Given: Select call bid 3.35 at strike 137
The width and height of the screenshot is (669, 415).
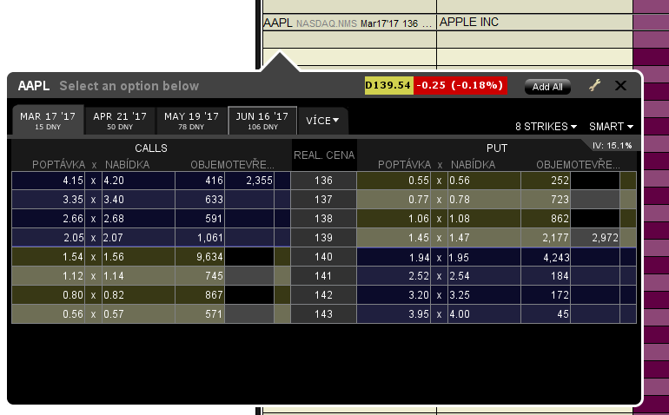Looking at the screenshot, I should coord(48,199).
